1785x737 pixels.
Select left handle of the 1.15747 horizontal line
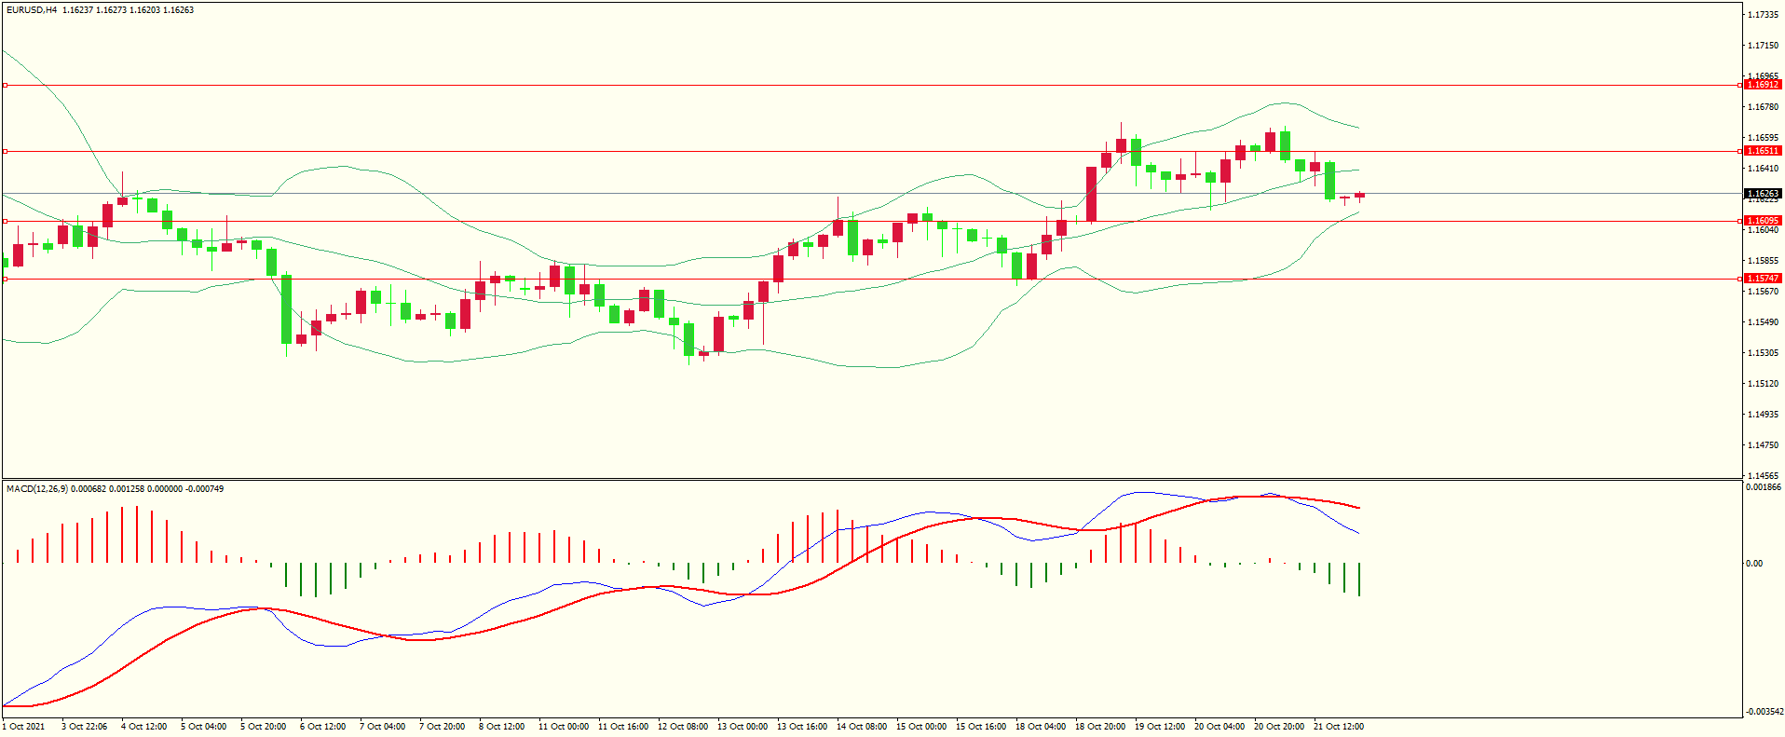[5, 279]
